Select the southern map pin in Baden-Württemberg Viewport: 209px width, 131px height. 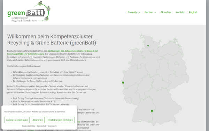click(152, 111)
